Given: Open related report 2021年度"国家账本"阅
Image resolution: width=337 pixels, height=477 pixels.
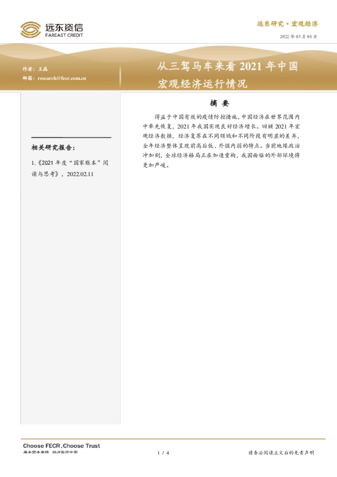Looking at the screenshot, I should [70, 163].
